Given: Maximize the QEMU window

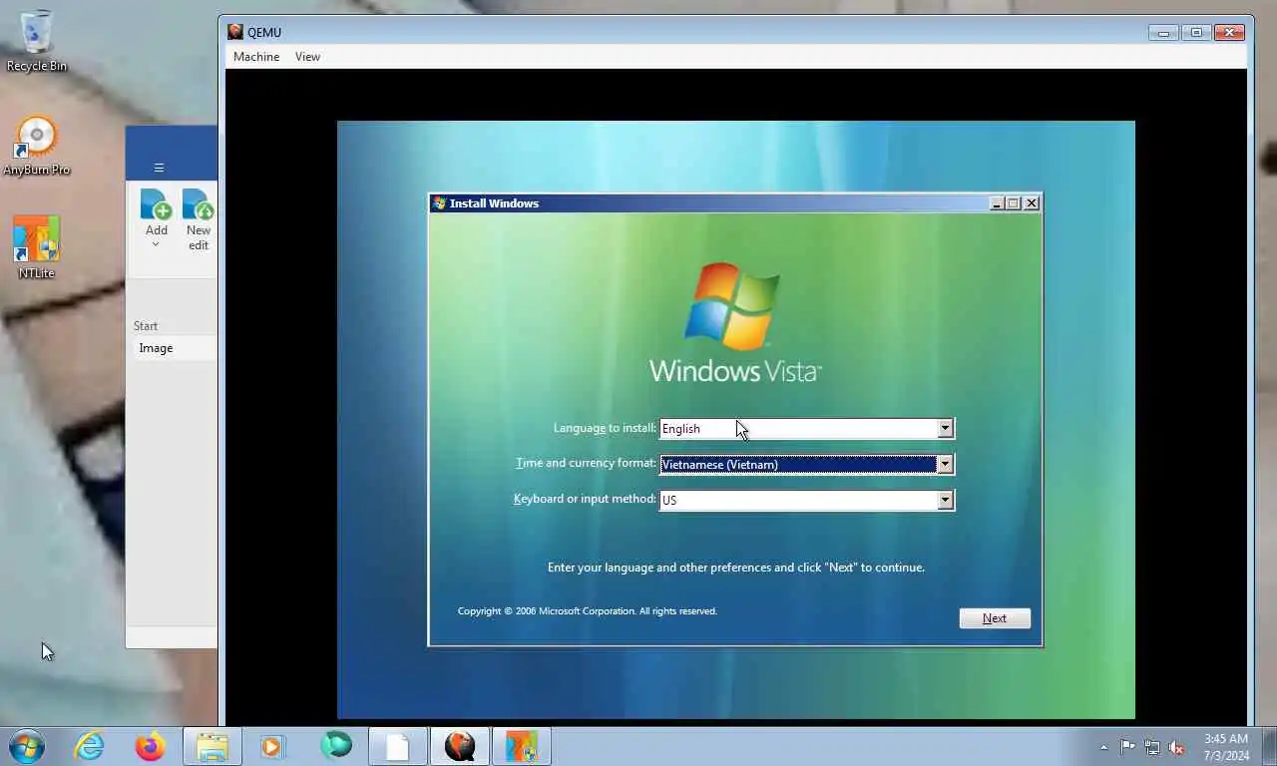Looking at the screenshot, I should click(1196, 33).
